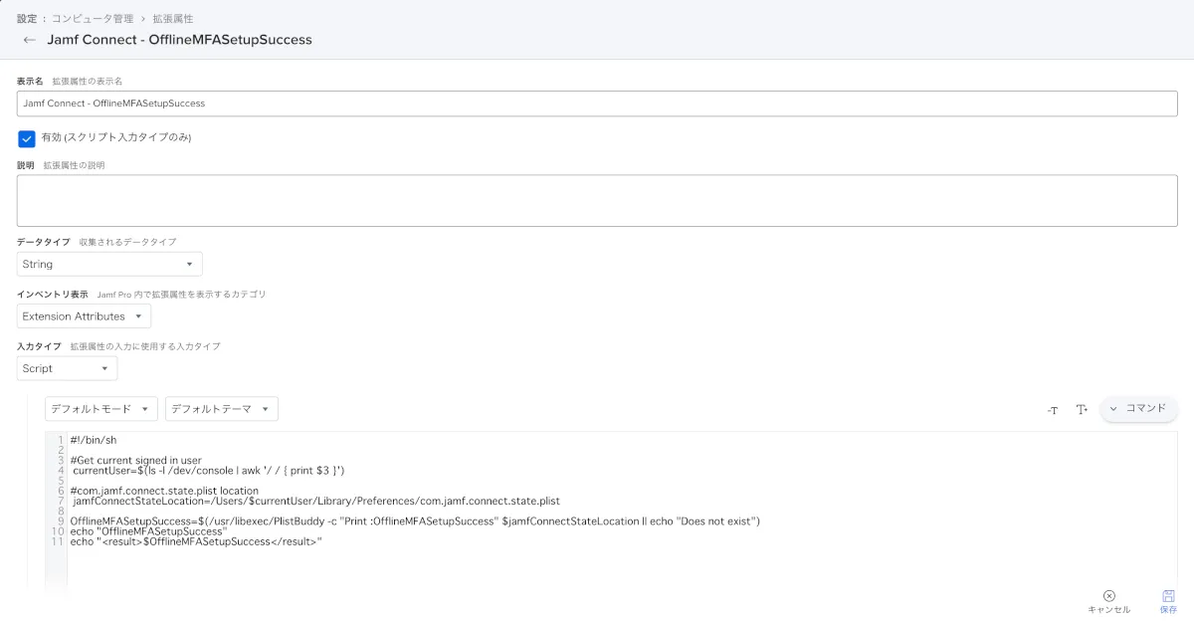
Task: Decrease editor font size icon
Action: coord(1053,410)
